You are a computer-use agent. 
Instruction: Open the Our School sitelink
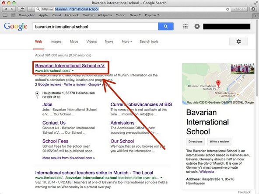(122, 141)
